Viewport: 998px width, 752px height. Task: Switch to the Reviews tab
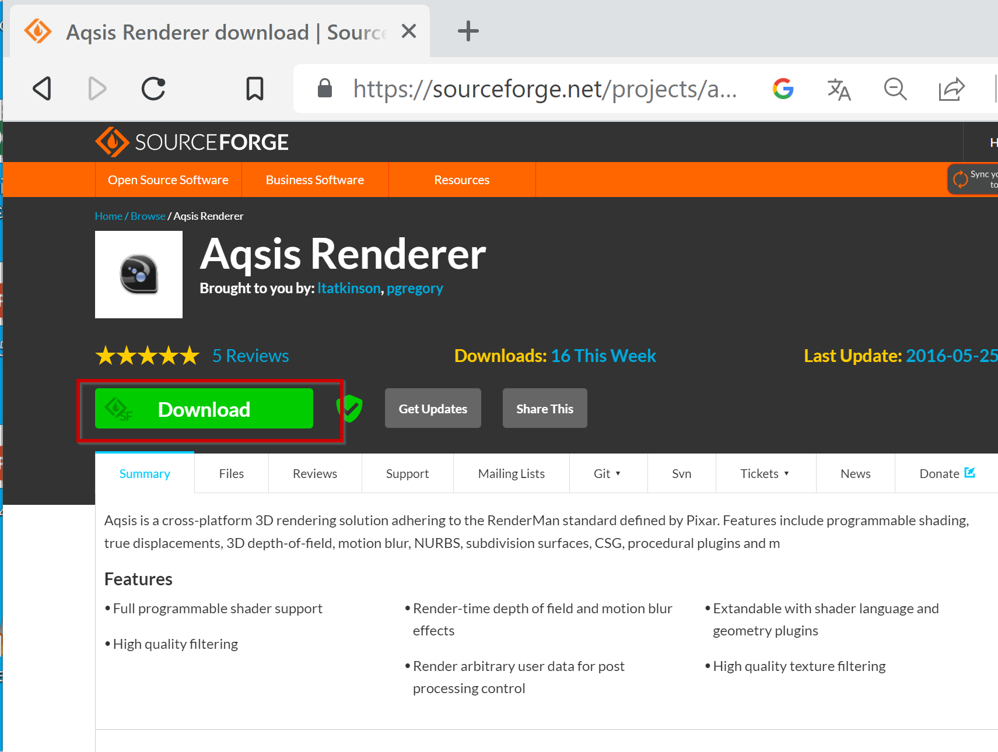[315, 473]
